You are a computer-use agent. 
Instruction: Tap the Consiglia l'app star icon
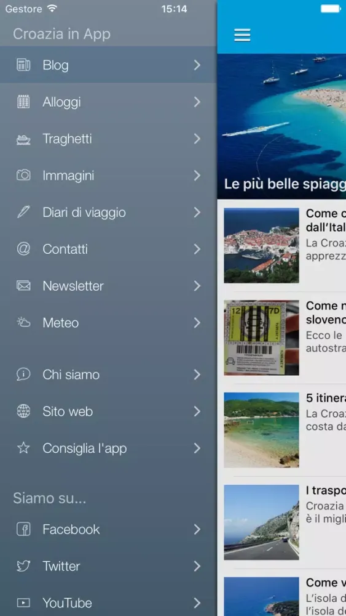coord(23,448)
